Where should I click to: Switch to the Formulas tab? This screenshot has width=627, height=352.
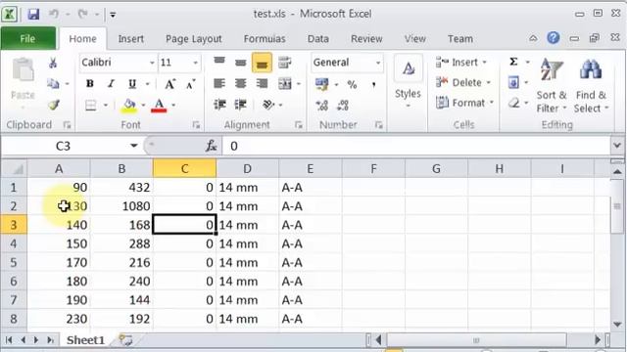265,39
